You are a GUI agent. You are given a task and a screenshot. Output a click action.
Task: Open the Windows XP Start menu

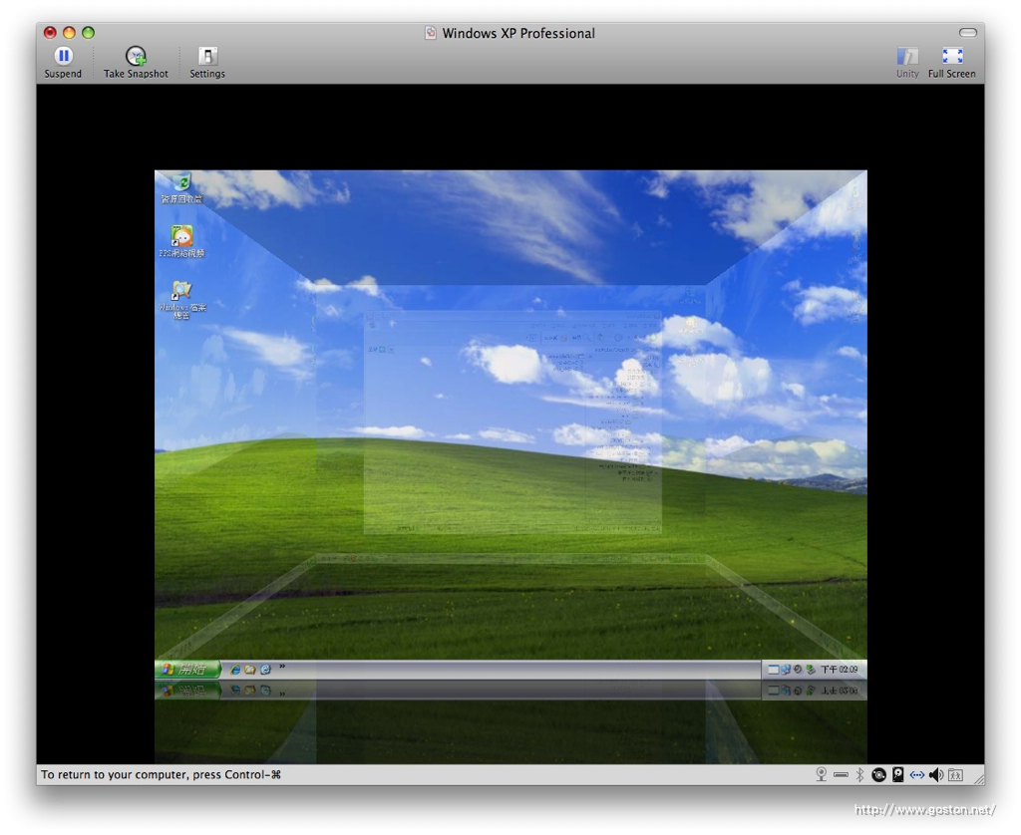click(187, 669)
